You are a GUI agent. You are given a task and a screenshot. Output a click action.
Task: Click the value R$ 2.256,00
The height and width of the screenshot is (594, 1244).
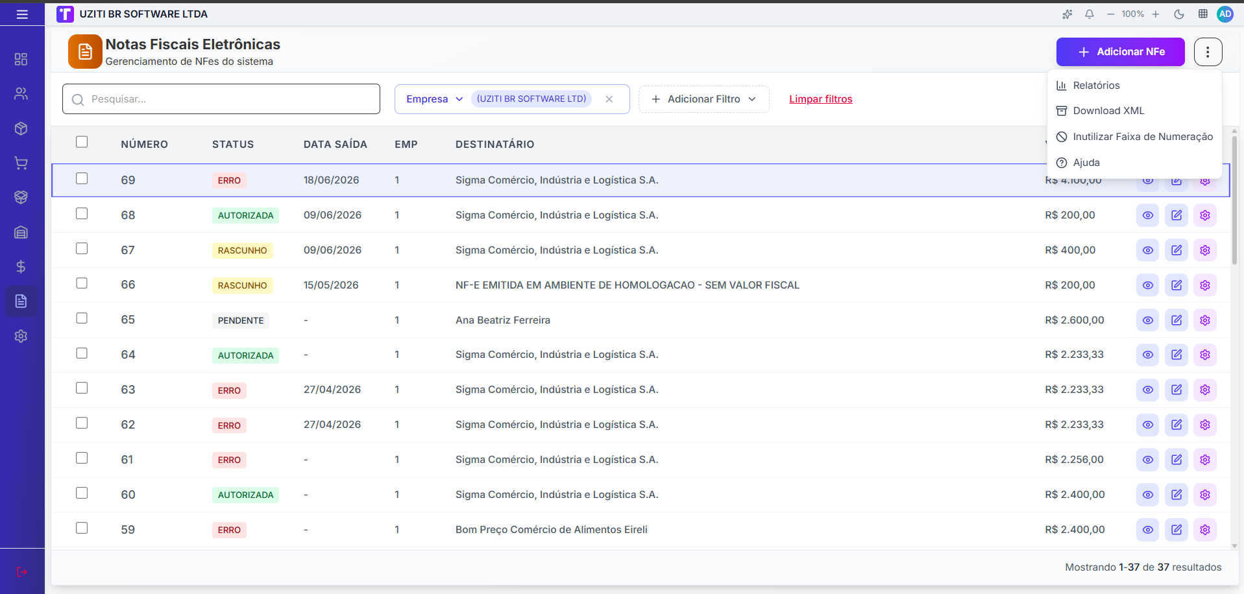pyautogui.click(x=1074, y=460)
